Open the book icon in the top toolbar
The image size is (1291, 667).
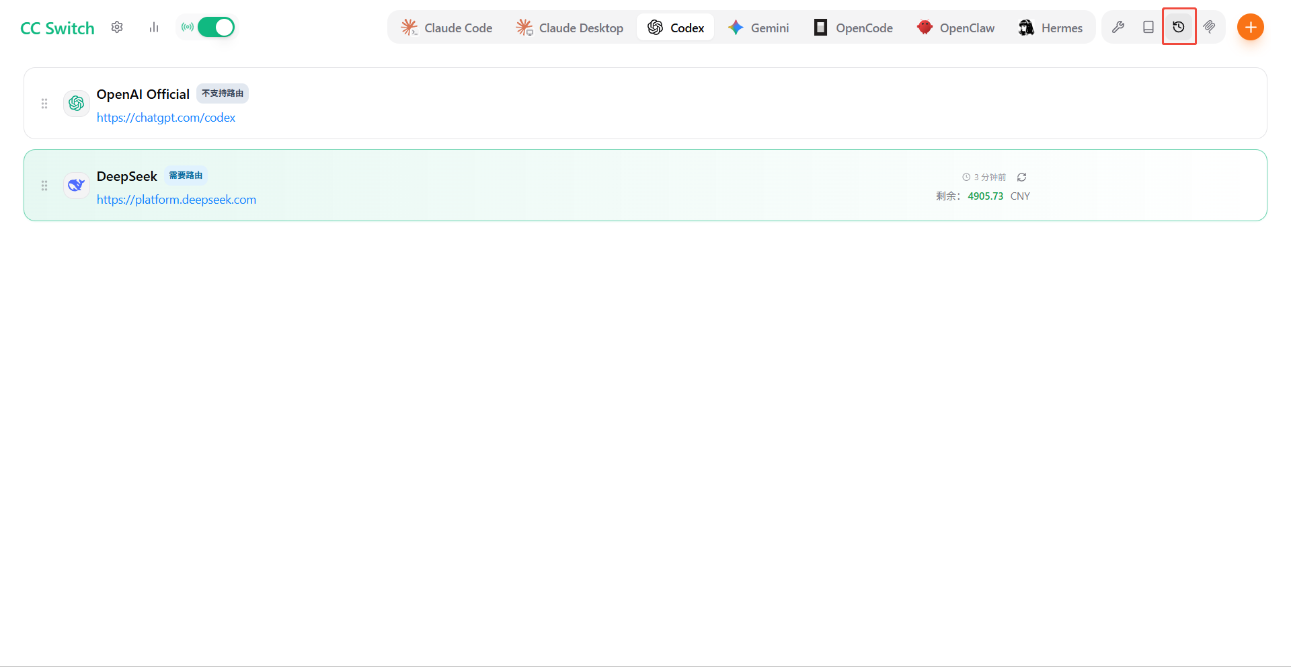pos(1148,27)
